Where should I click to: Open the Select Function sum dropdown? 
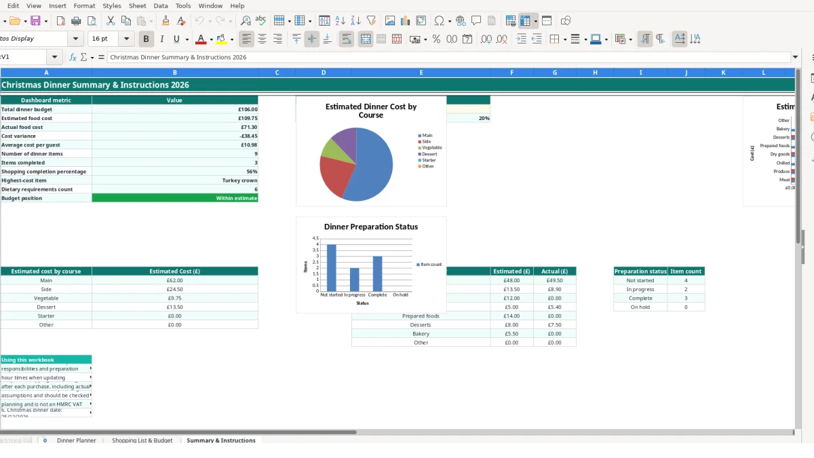pyautogui.click(x=92, y=58)
